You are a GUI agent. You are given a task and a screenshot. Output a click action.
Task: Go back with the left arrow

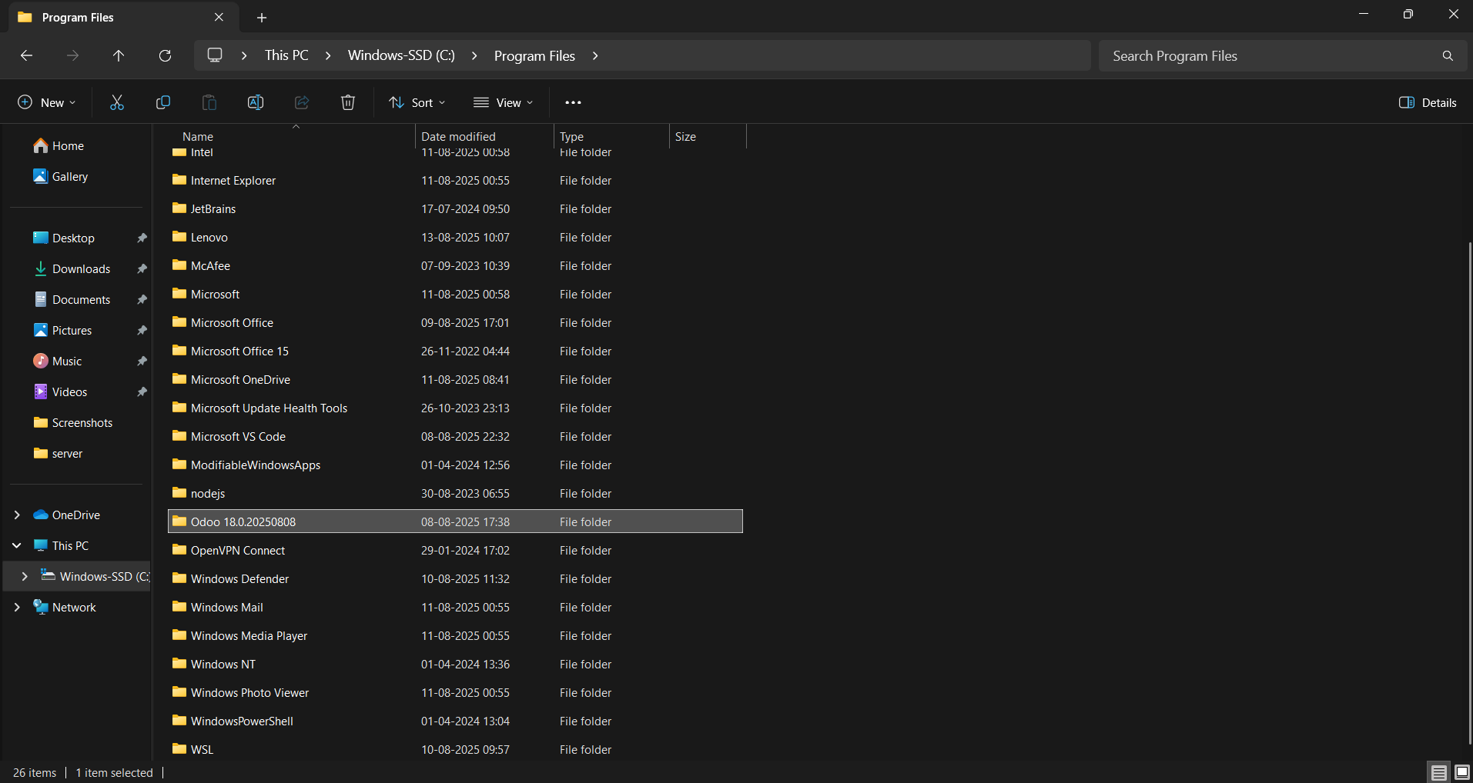click(x=26, y=55)
